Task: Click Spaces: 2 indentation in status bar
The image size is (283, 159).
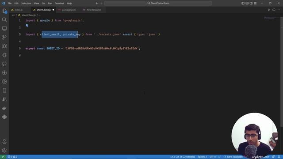Action: 203,157
